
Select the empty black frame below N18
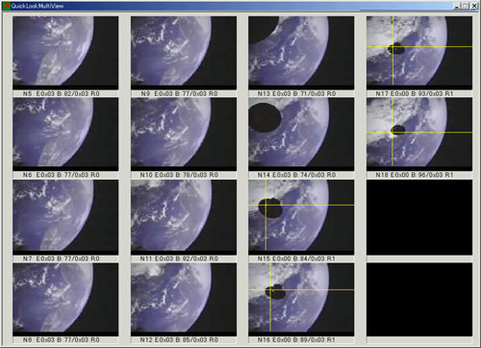419,217
